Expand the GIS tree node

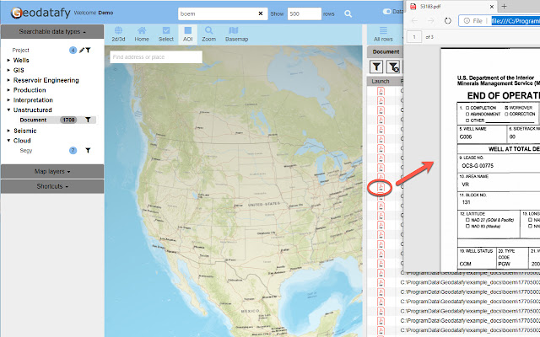click(8, 70)
